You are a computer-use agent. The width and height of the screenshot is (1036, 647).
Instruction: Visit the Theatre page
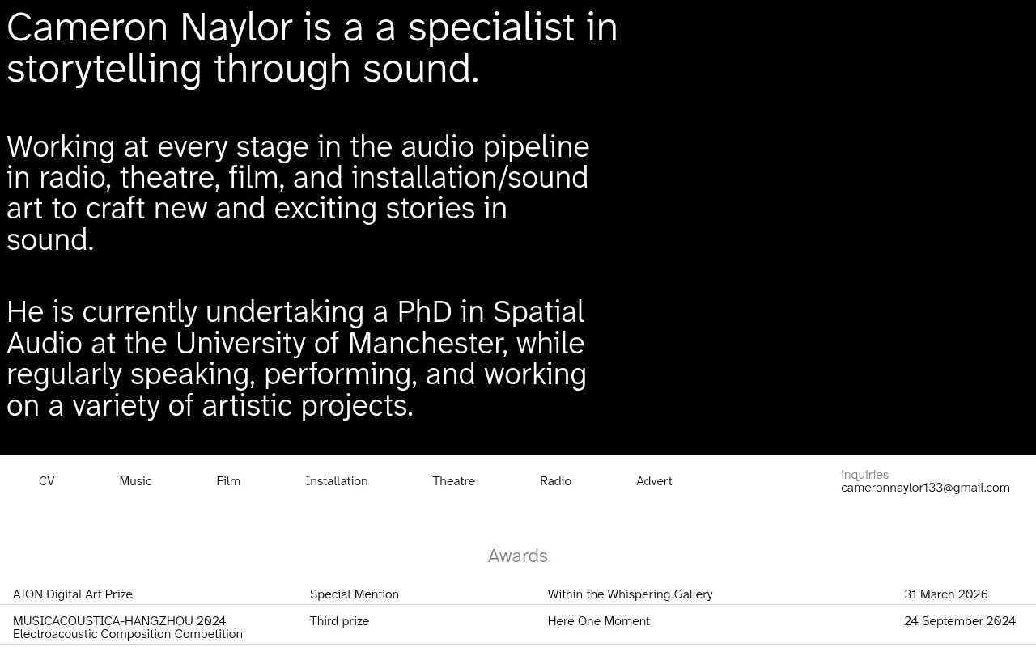pos(454,481)
